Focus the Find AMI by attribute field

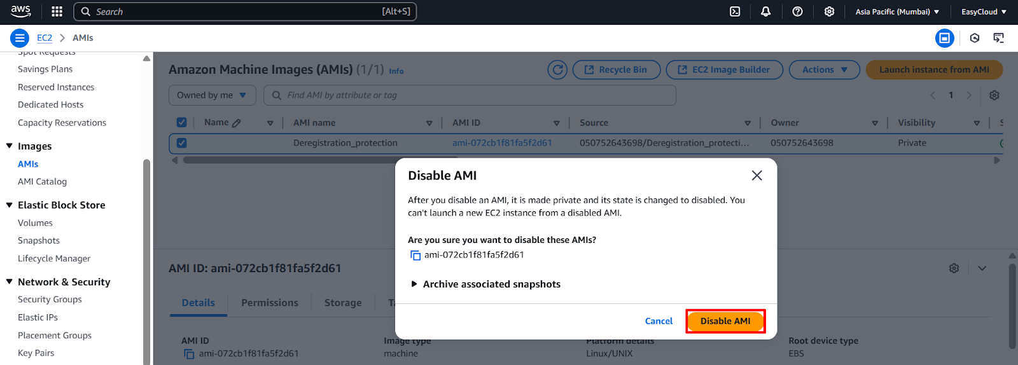(470, 95)
